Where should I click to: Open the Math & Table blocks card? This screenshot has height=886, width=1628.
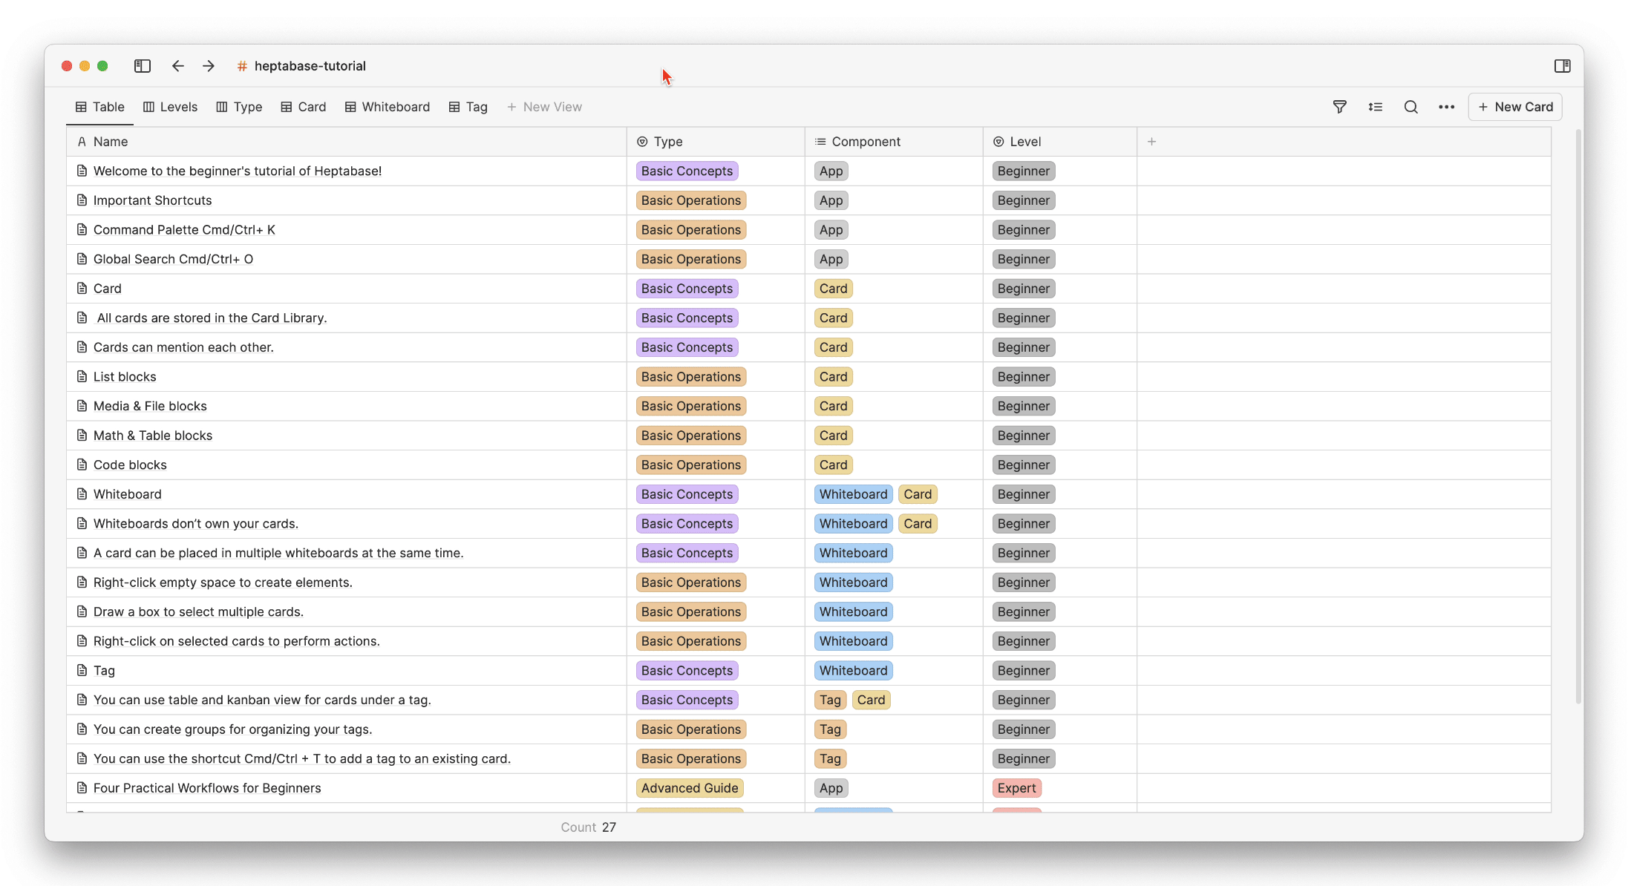(x=153, y=436)
